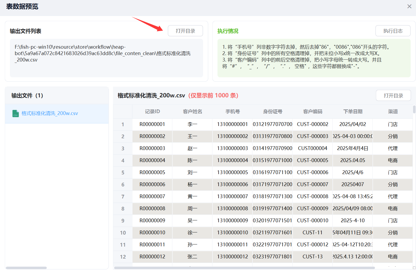Select the 格式标准化清洗_200w.csv output file

pyautogui.click(x=50, y=113)
